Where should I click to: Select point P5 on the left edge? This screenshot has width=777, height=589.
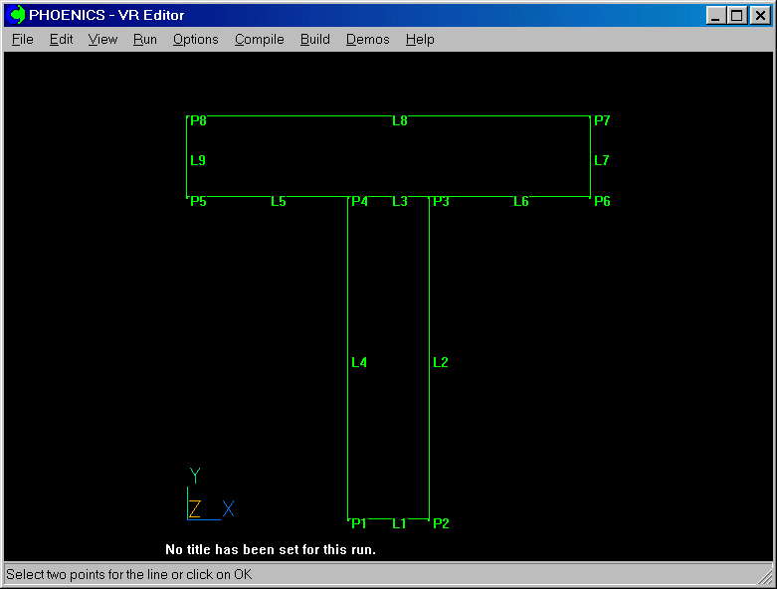tap(198, 201)
